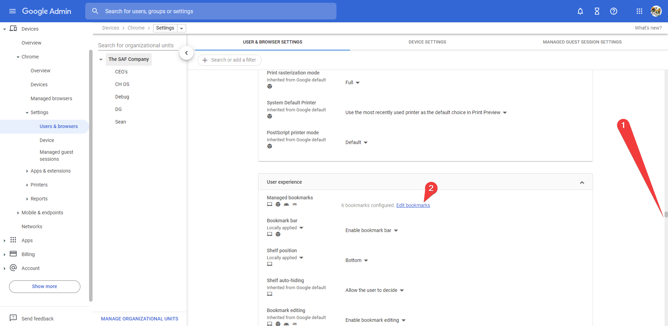Collapse the User experience section
Image resolution: width=668 pixels, height=326 pixels.
[x=582, y=182]
